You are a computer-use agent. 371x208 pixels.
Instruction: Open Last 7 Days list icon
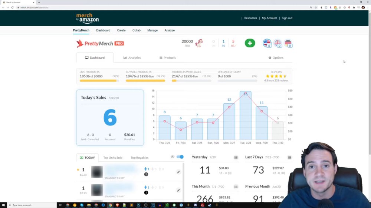click(289, 157)
